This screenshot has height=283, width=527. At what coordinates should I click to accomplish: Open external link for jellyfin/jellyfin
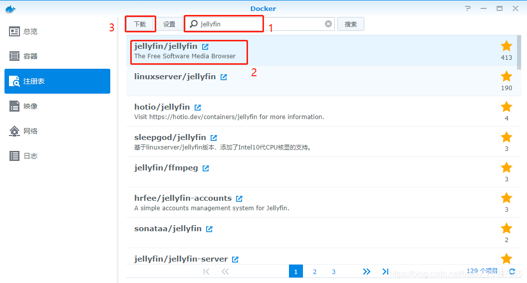(x=205, y=47)
